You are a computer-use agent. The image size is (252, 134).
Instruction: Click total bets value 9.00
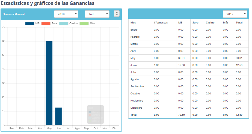click(x=156, y=115)
